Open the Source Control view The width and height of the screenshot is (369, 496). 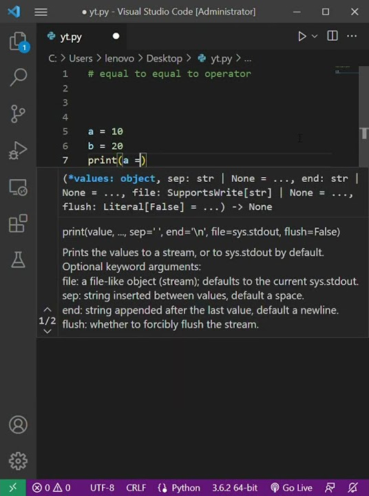tap(18, 114)
